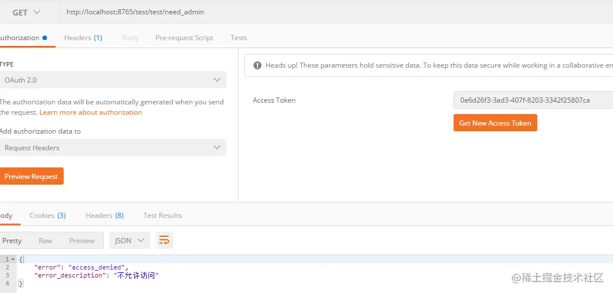Go to the Tests tab
This screenshot has height=293, width=613.
[x=239, y=38]
